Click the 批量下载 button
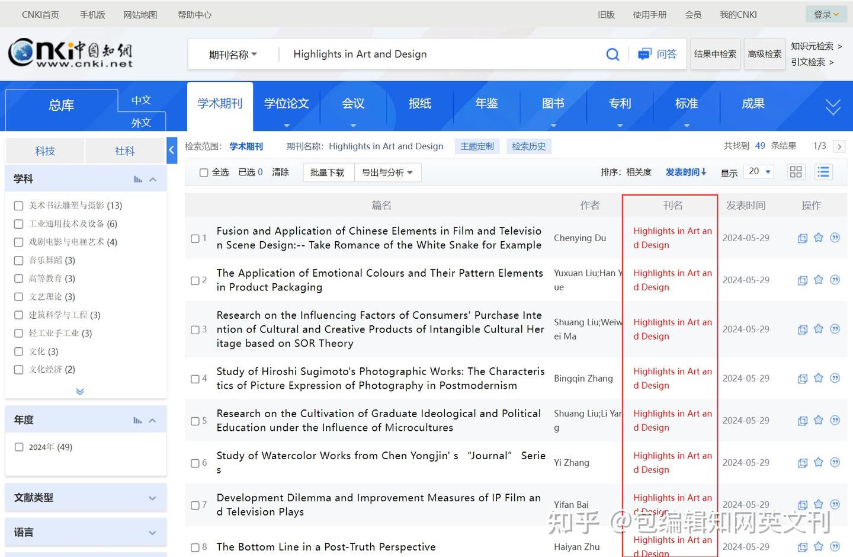853x557 pixels. point(327,172)
